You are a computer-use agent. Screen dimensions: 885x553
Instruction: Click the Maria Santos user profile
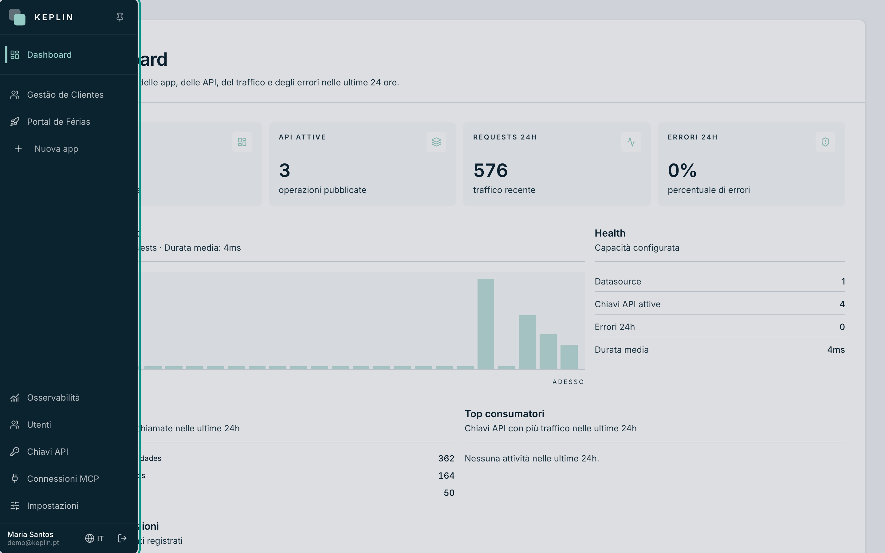(x=33, y=538)
